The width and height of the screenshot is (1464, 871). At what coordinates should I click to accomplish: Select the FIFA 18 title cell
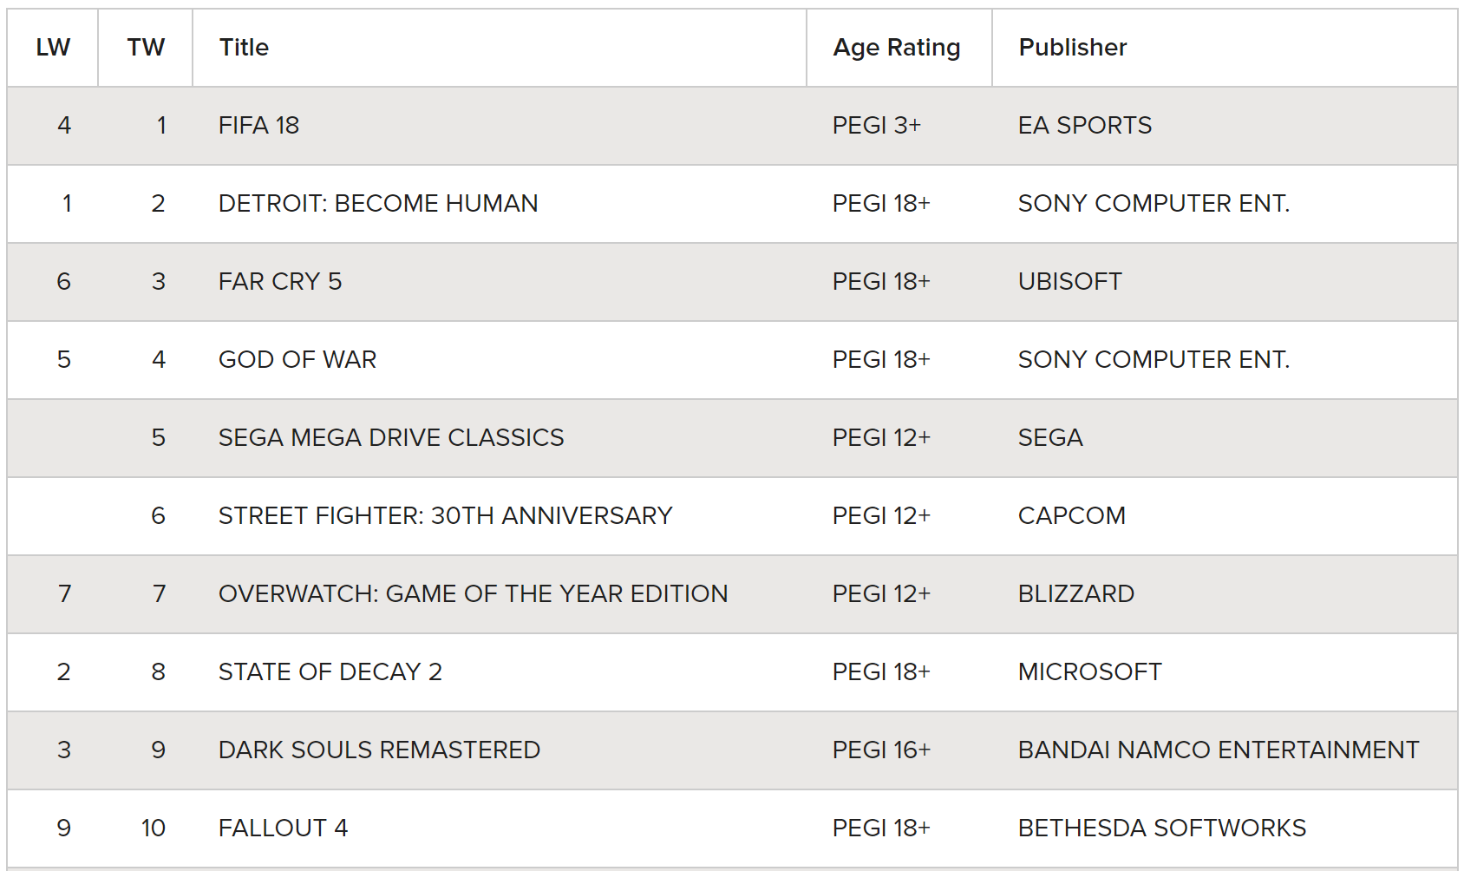(258, 126)
